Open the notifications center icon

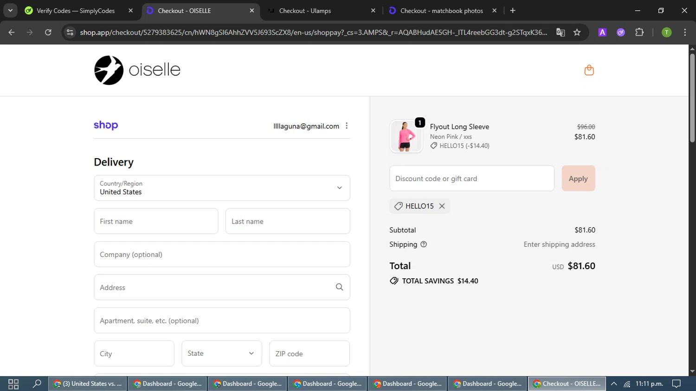[677, 384]
